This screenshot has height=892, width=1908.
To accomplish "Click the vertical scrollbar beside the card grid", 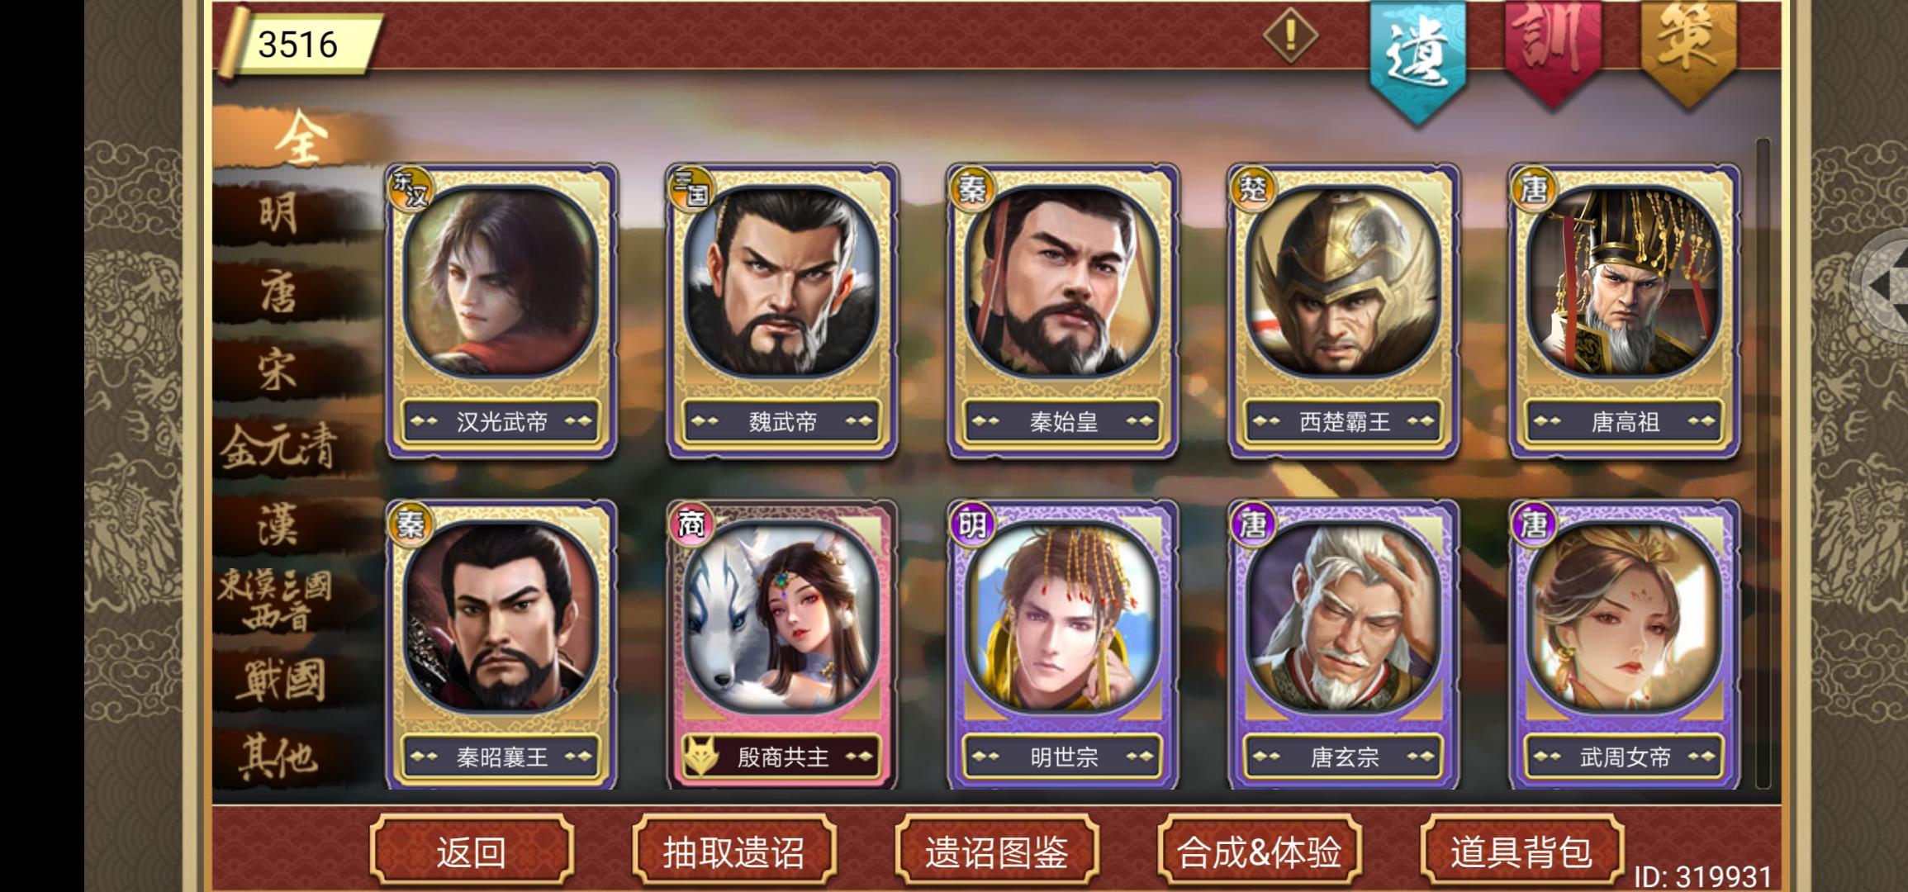I will coord(1763,463).
